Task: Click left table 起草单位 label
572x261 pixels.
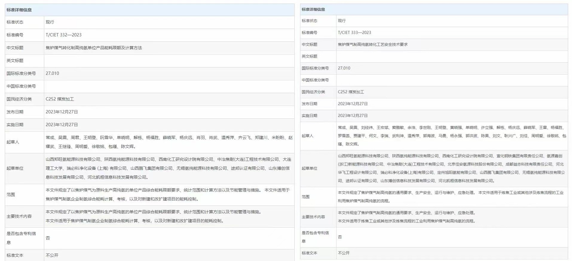Action: [x=15, y=168]
